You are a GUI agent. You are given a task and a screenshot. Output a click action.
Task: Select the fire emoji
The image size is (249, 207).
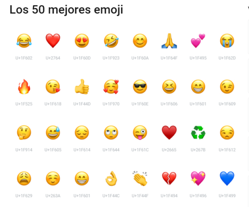(x=24, y=87)
